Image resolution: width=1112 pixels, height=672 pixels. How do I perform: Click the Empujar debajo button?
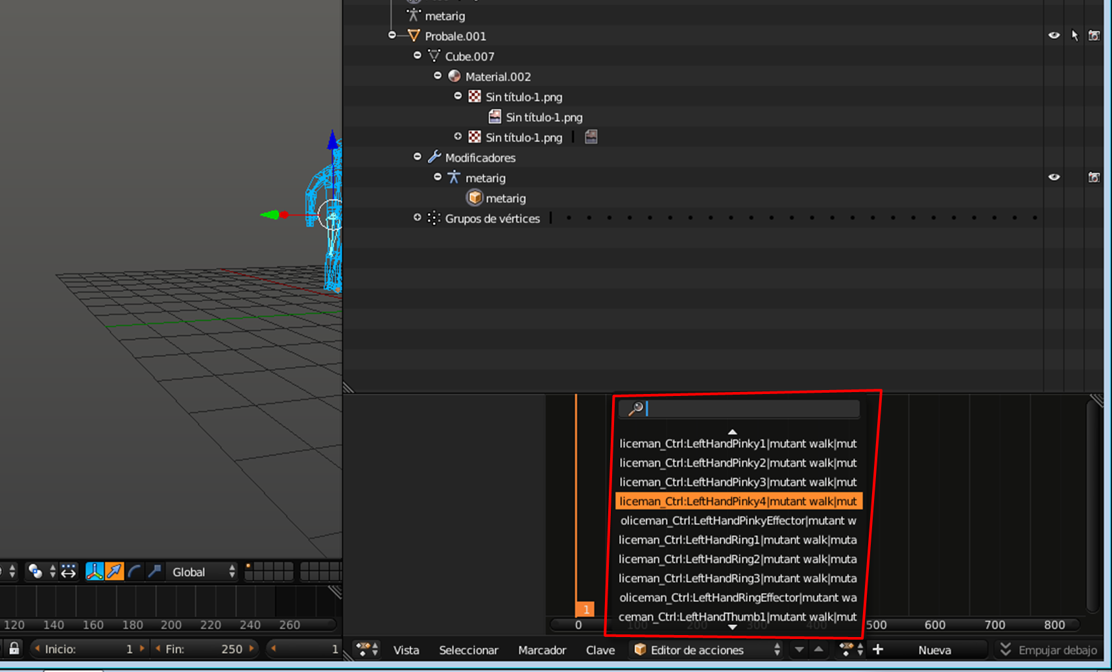point(1048,649)
